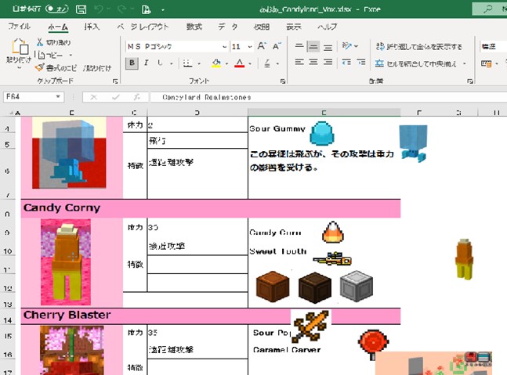Click the Copy button

50,56
